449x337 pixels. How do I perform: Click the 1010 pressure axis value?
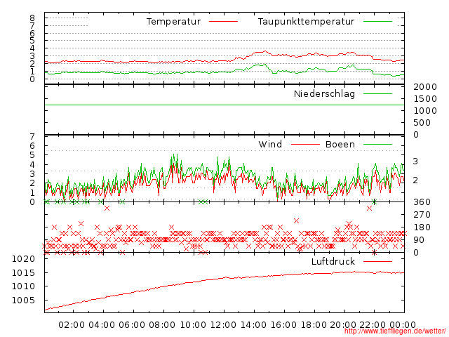point(23,286)
